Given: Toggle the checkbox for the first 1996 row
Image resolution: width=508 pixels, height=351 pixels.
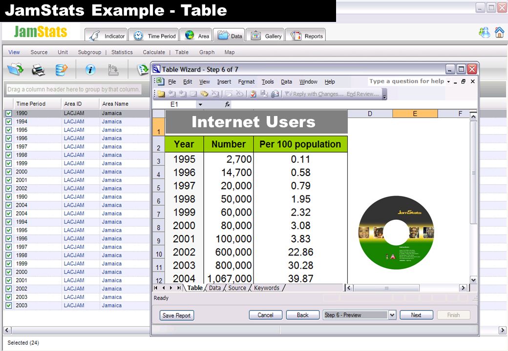Looking at the screenshot, I should [x=9, y=138].
